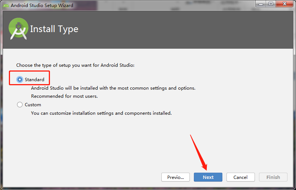The height and width of the screenshot is (190, 296).
Task: Close the Setup Wizard window
Action: 285,4
